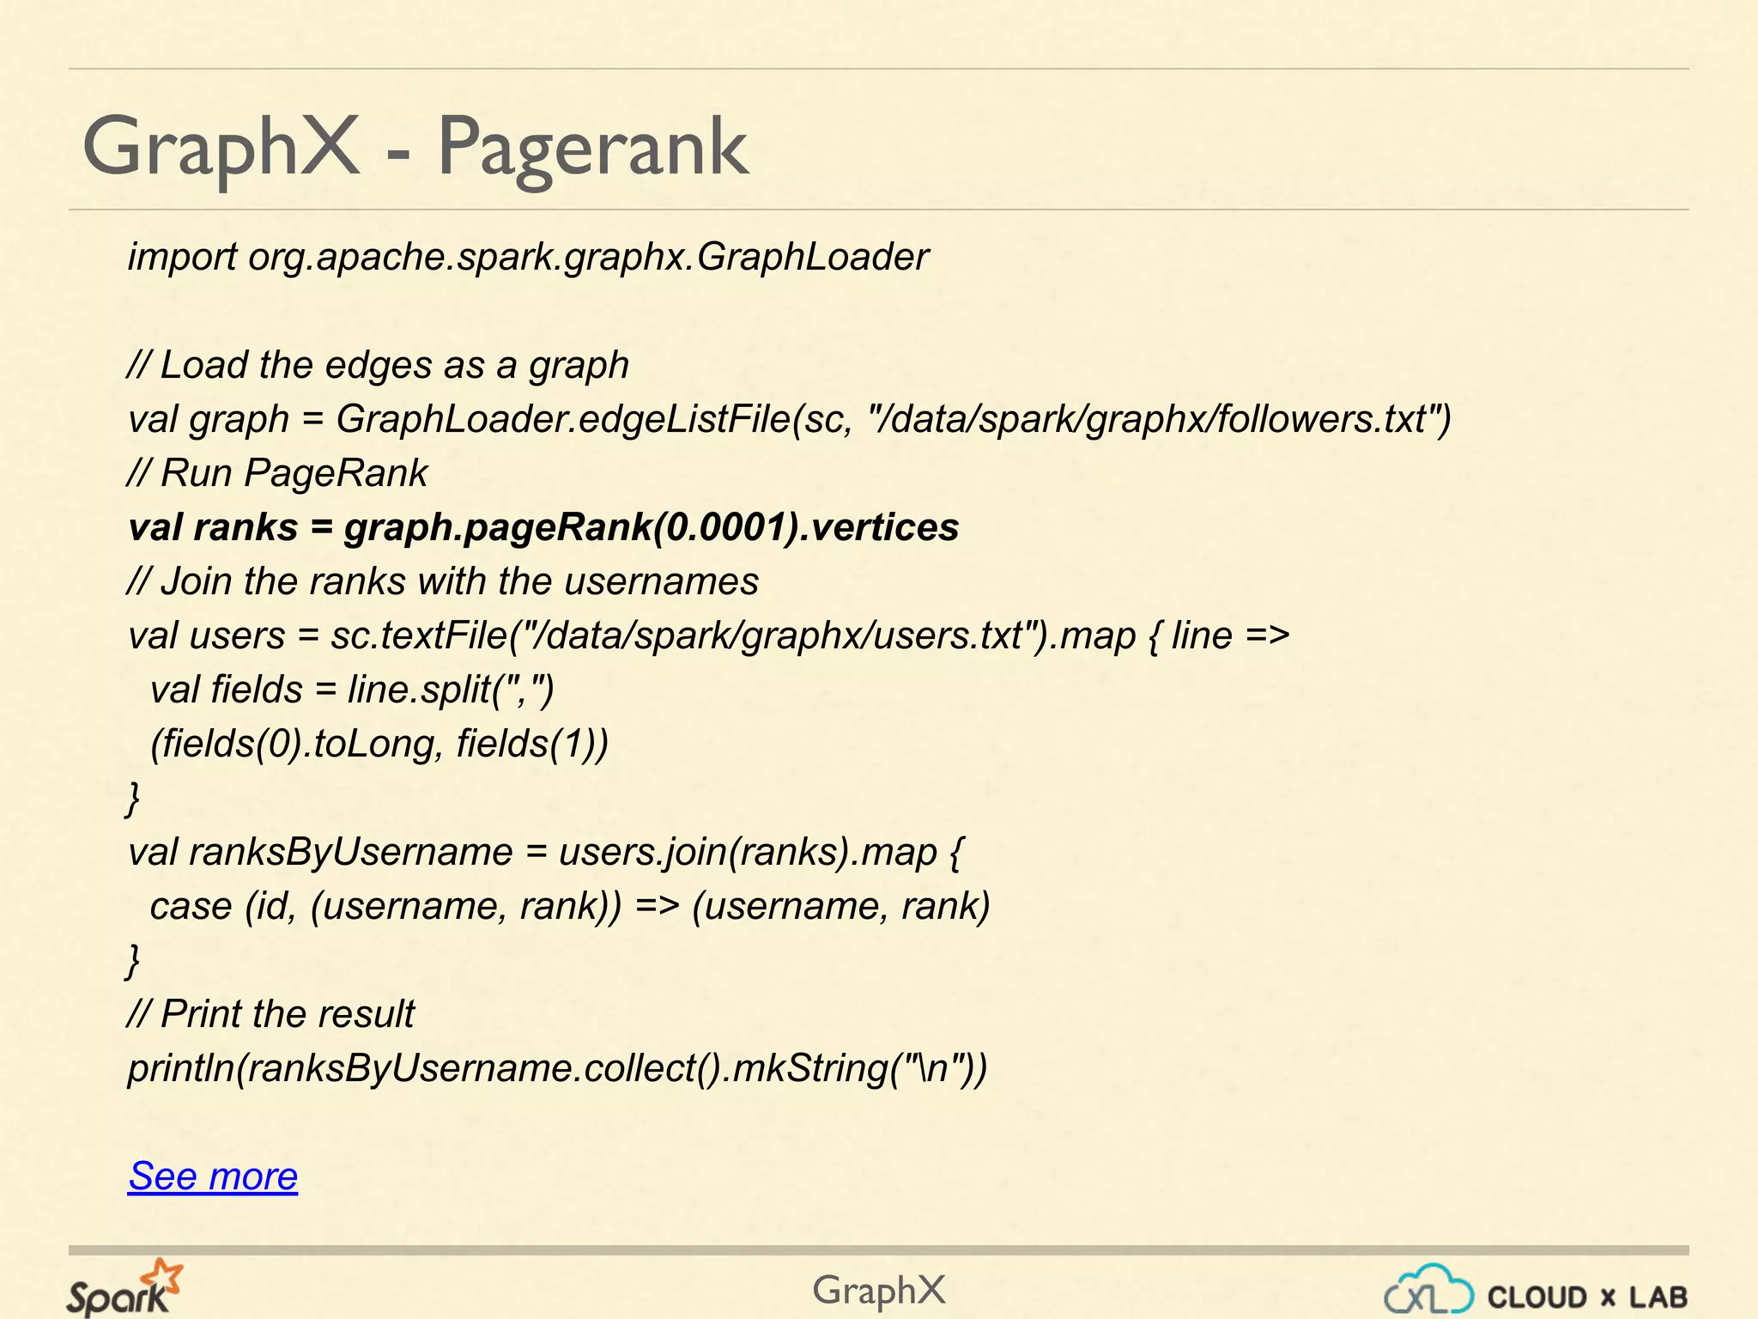Click the bold graph.pageRank(0.0001).vertices line
Image resolution: width=1758 pixels, height=1319 pixels.
(x=543, y=528)
